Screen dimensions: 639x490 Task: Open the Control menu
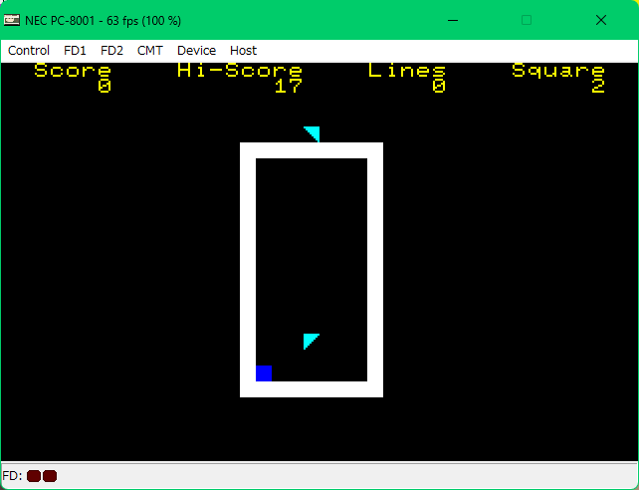tap(29, 50)
